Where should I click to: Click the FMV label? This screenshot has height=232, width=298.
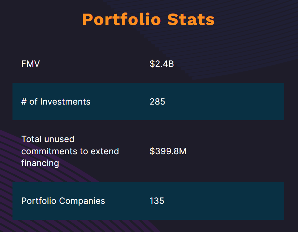[x=30, y=64]
